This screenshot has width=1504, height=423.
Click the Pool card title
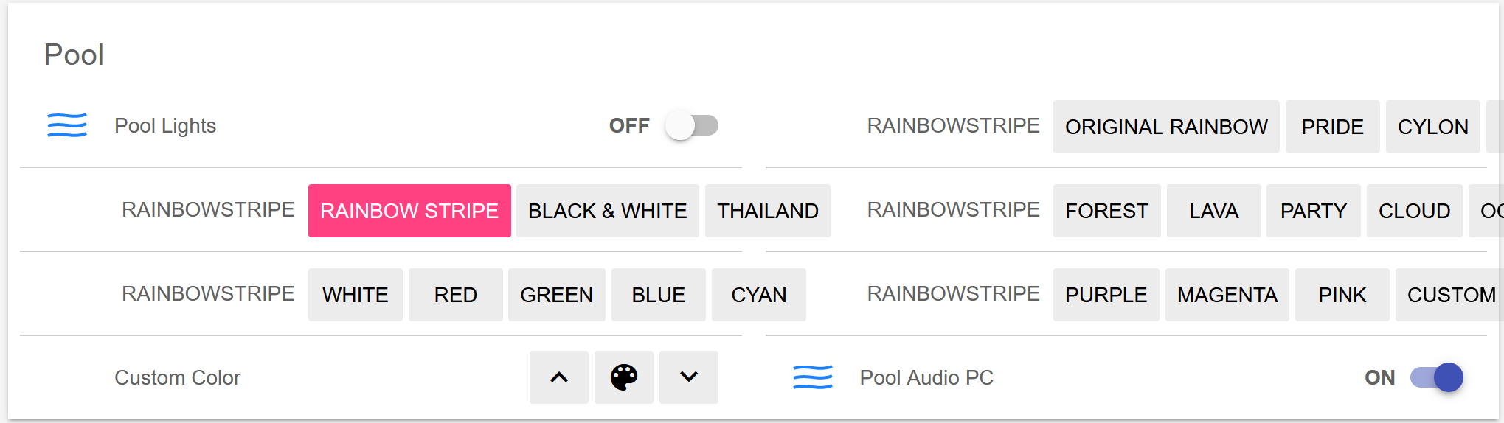pyautogui.click(x=74, y=55)
